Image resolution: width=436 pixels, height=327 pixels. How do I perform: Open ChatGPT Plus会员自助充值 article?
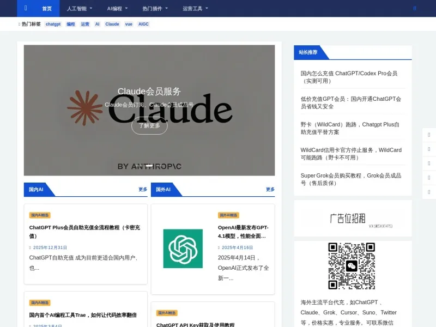(x=84, y=232)
